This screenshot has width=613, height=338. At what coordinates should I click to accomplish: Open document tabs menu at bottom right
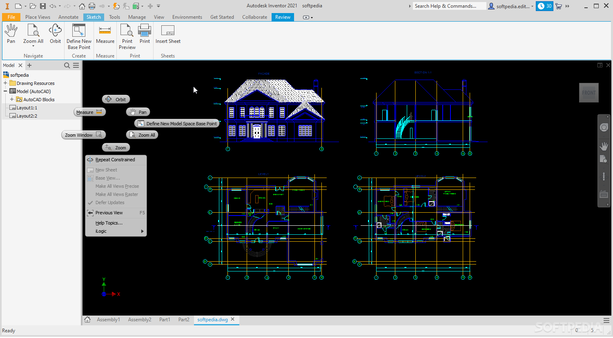[606, 320]
